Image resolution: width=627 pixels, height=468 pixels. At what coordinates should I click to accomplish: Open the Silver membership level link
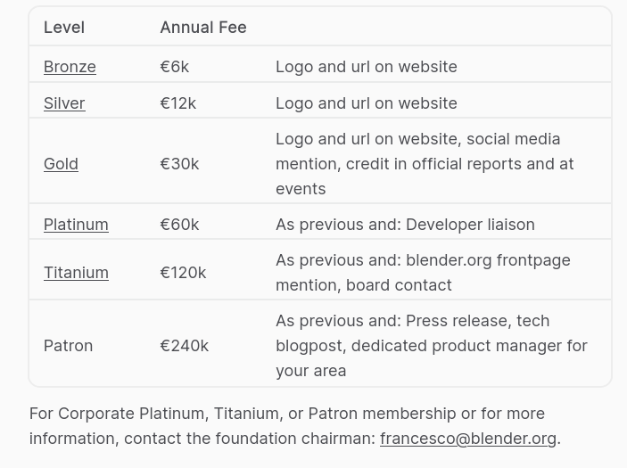[x=64, y=103]
